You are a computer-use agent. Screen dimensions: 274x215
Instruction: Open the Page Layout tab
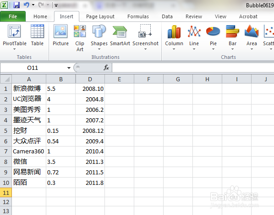pos(100,16)
